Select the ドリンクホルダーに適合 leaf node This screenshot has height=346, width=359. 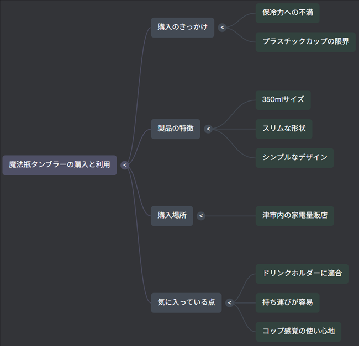[302, 274]
